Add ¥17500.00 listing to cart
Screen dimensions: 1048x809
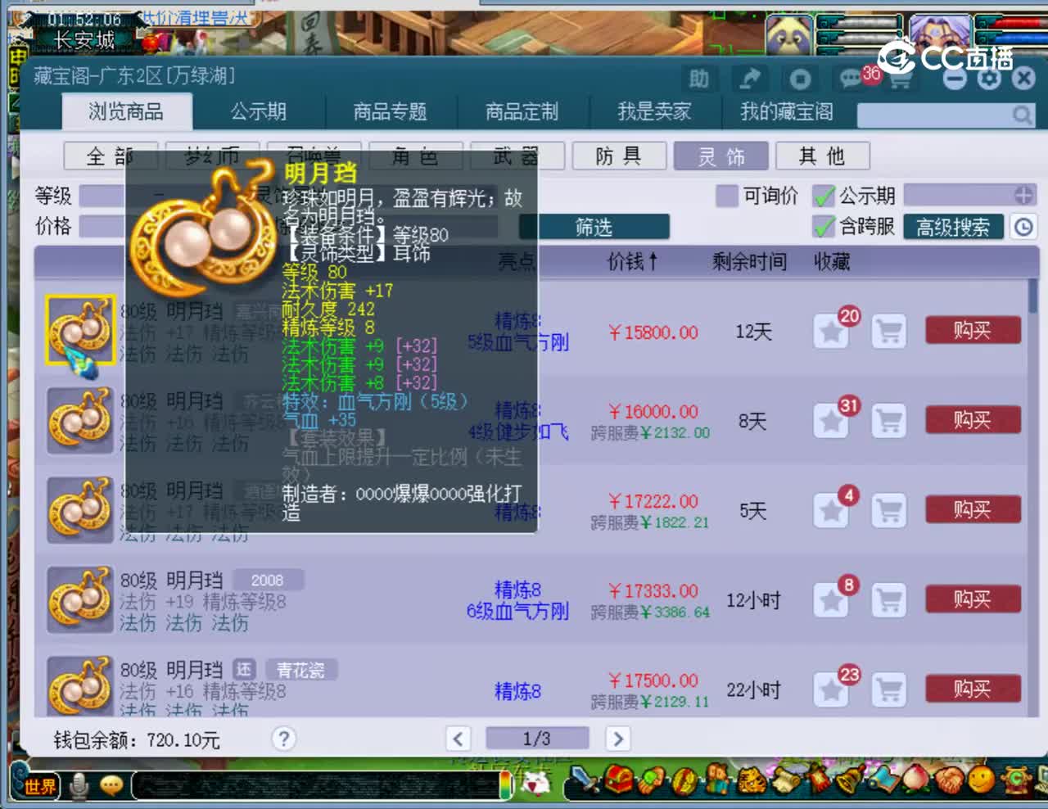(888, 690)
